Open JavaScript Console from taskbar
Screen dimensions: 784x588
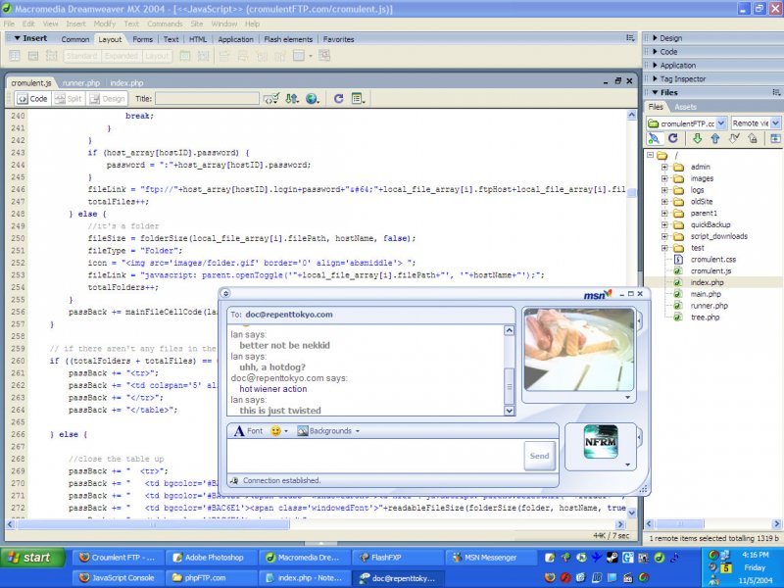coord(118,577)
